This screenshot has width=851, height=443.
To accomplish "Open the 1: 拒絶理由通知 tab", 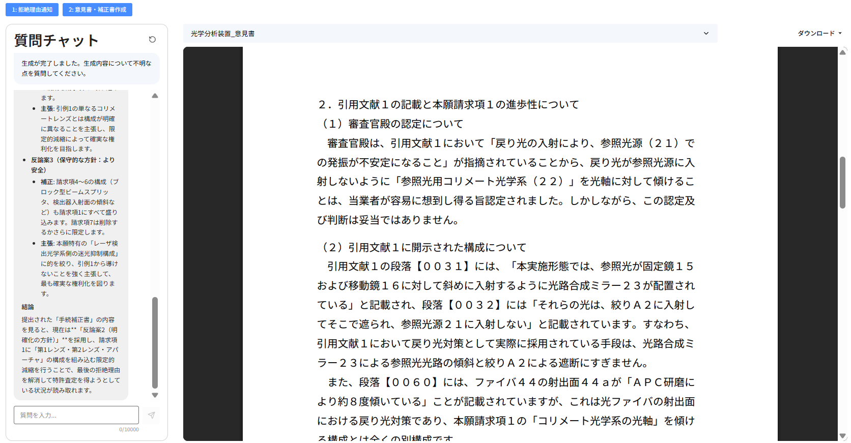I will pos(32,10).
